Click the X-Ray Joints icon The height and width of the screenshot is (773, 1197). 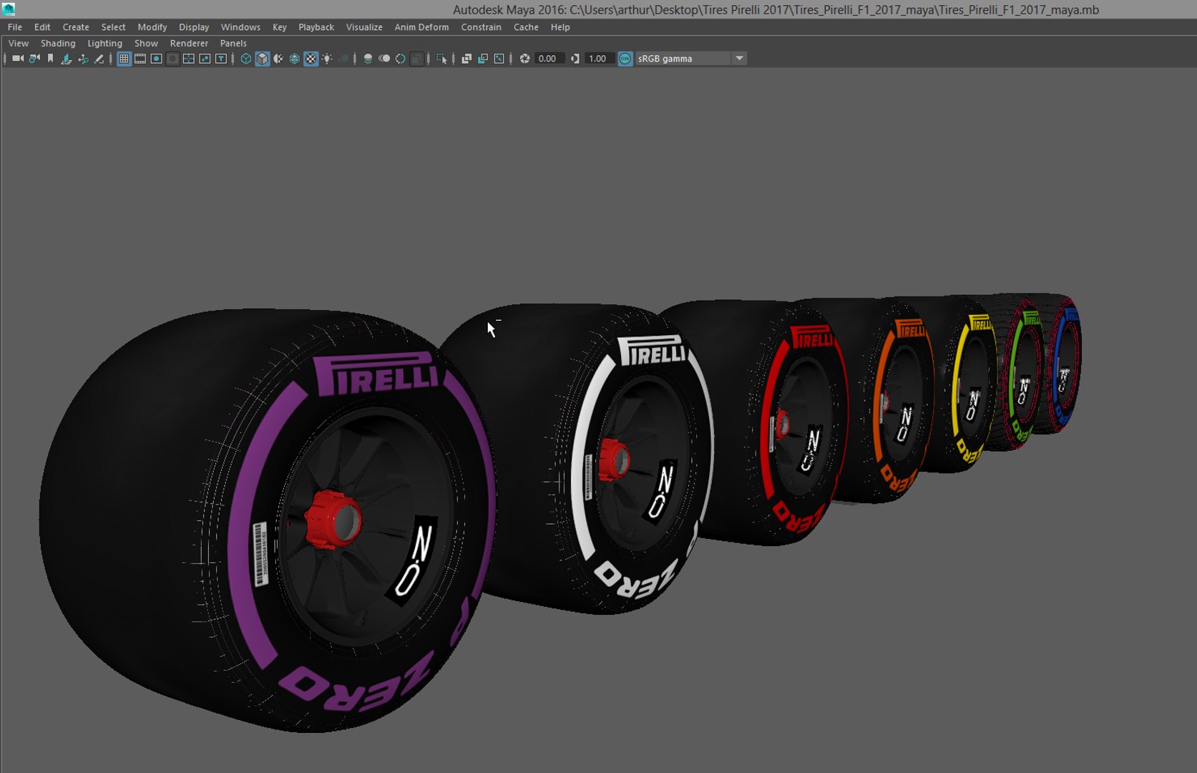tap(499, 59)
